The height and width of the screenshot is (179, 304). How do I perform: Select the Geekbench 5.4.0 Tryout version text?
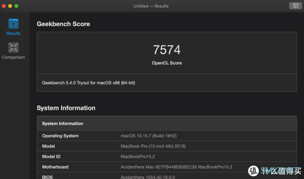[89, 83]
